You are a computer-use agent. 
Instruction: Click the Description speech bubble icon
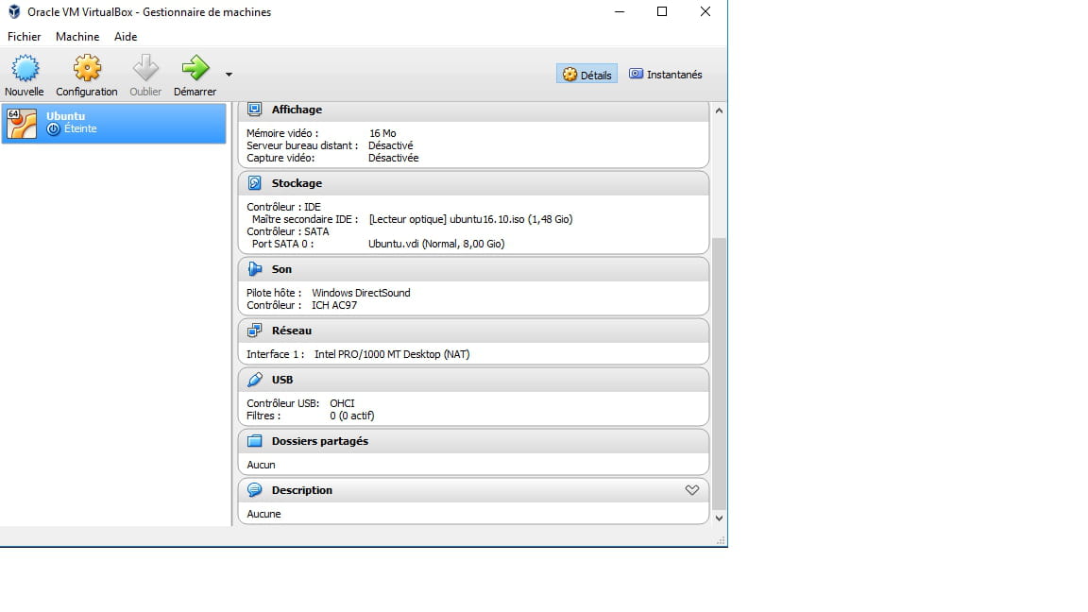(x=255, y=490)
